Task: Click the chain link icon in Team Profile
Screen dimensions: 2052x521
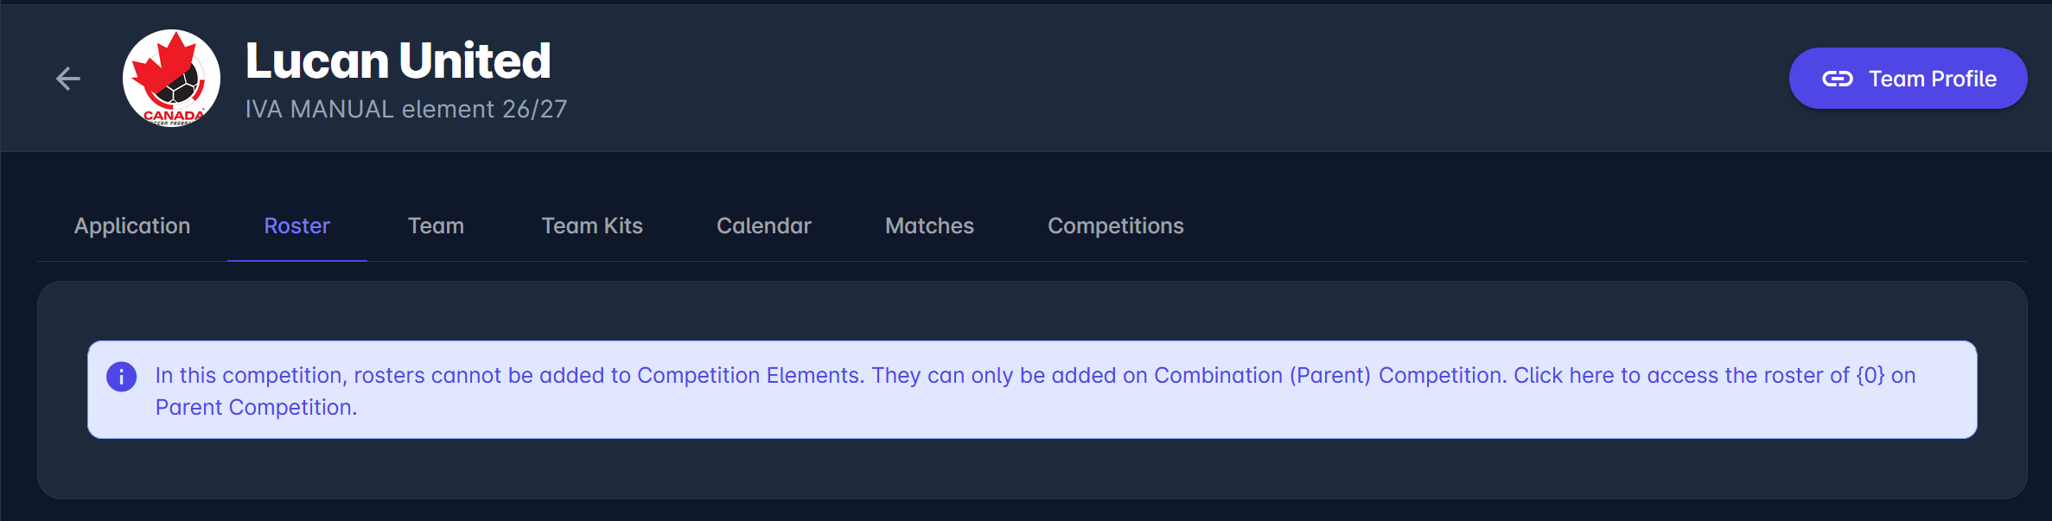Action: [x=1837, y=79]
